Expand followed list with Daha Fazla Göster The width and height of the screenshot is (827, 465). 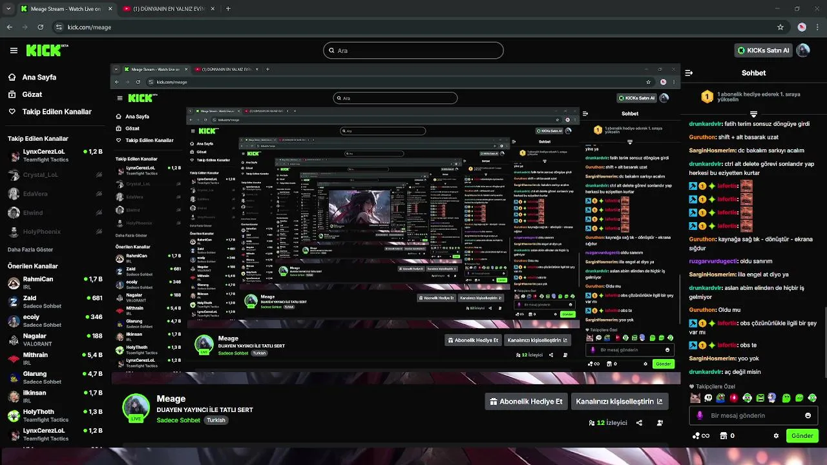pyautogui.click(x=30, y=249)
